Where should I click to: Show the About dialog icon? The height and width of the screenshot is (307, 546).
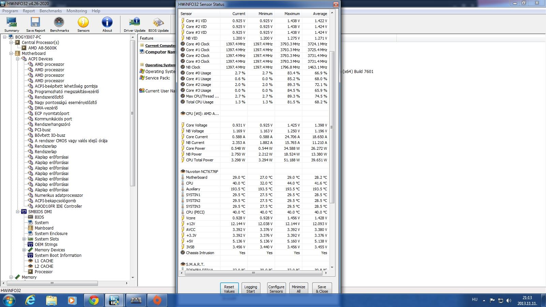tap(107, 22)
